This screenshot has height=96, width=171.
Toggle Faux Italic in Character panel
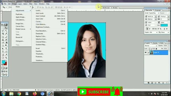tap(150, 29)
